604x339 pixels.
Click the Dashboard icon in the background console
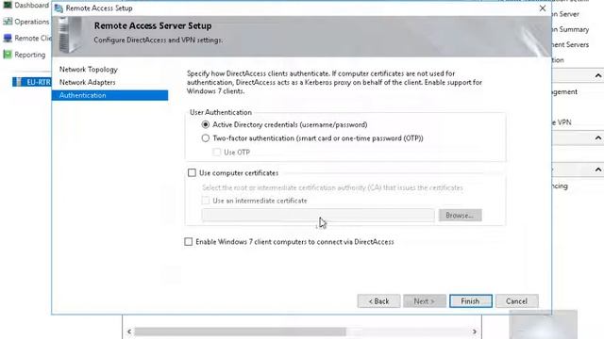[8, 5]
